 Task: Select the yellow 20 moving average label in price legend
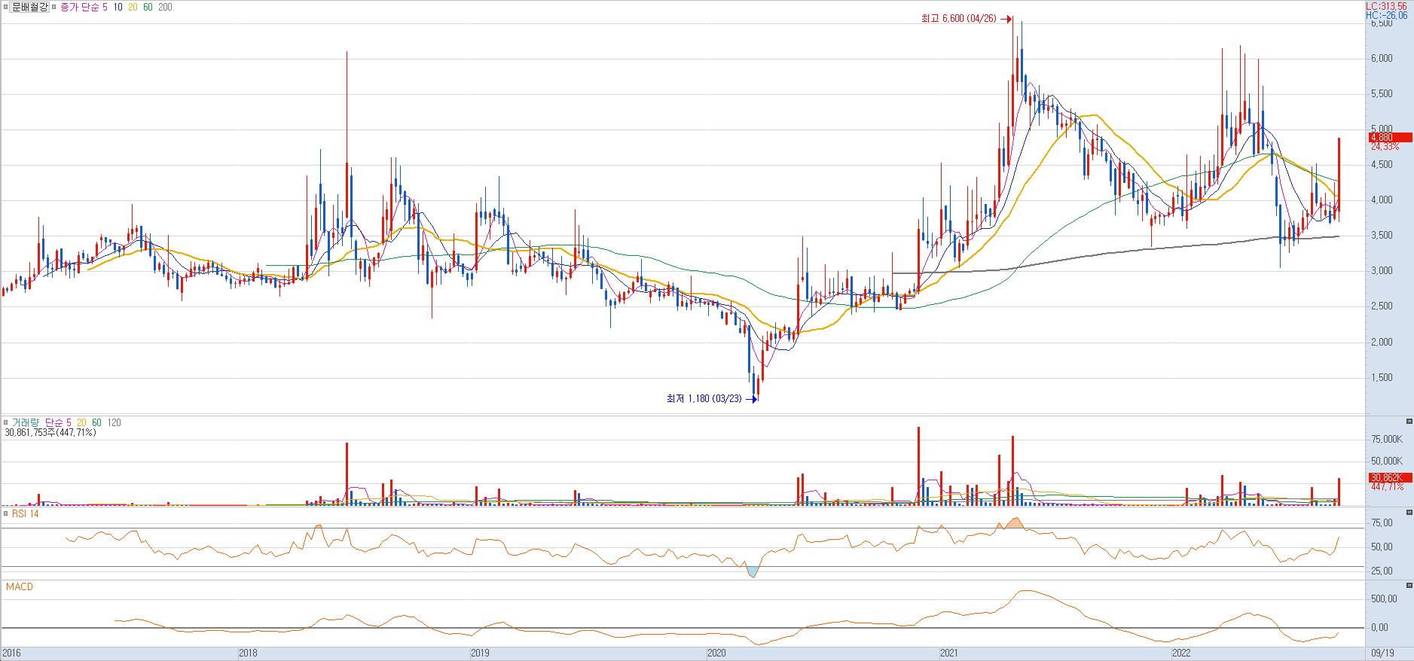point(133,7)
